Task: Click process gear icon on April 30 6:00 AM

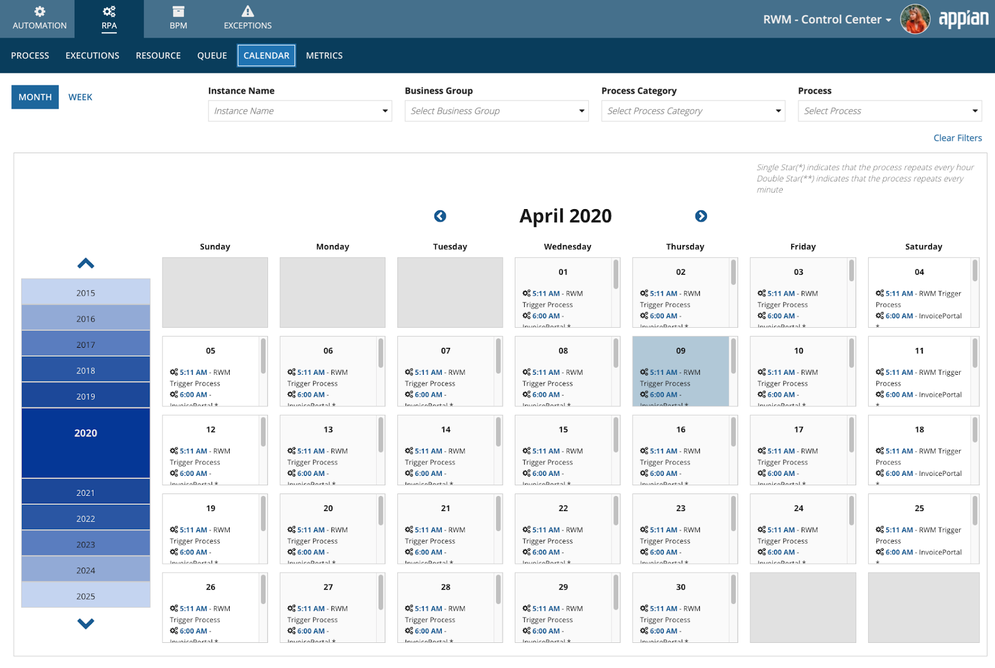Action: tap(644, 631)
